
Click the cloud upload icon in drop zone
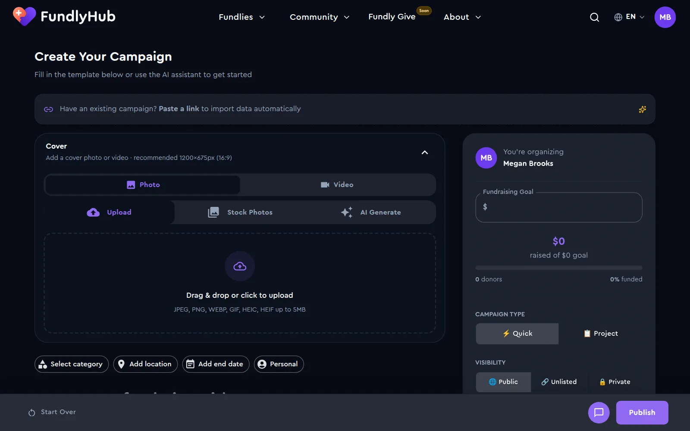point(240,266)
